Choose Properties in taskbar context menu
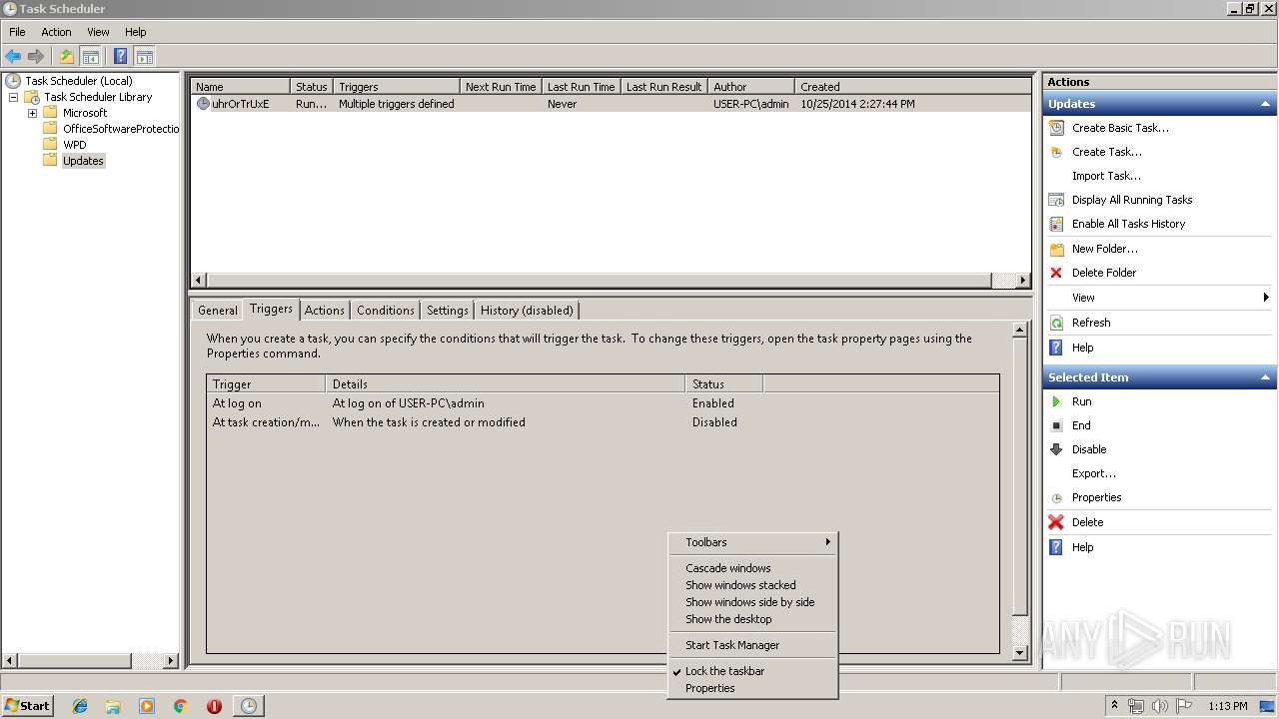This screenshot has height=719, width=1279. [x=752, y=688]
